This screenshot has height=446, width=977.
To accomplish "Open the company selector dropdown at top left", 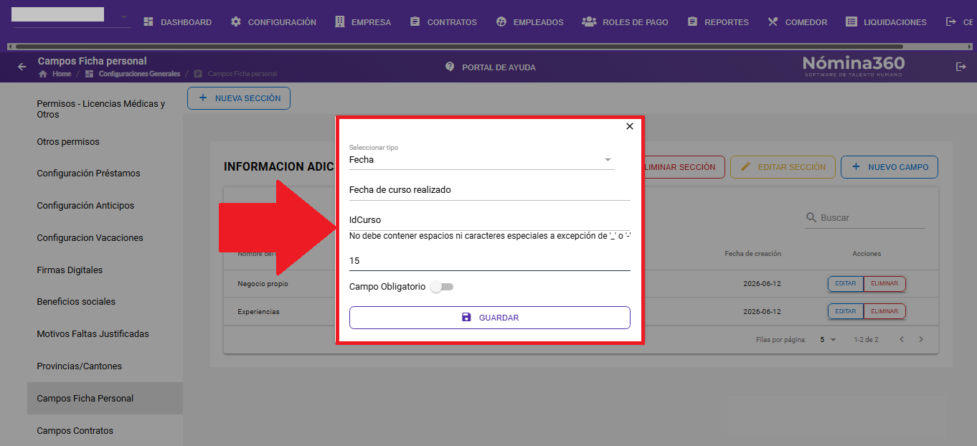I will 72,16.
